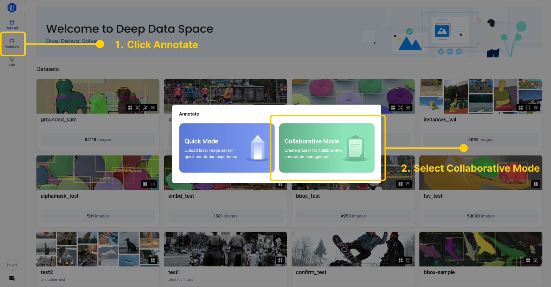Click the grid icon on tsv_test thumbnail
551x287 pixels.
point(536,184)
